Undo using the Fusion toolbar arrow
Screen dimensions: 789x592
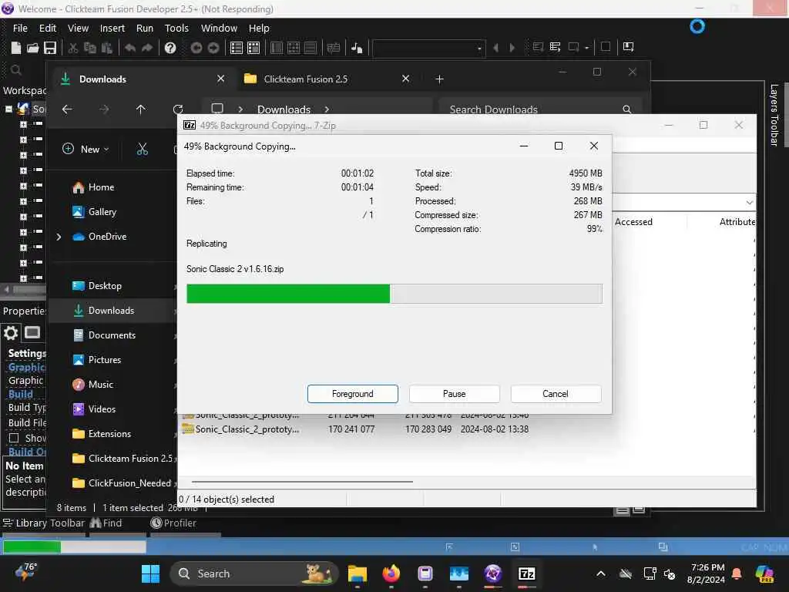[x=129, y=47]
